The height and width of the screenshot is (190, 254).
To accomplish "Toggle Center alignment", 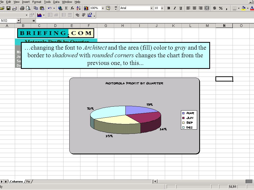I will [194, 8].
